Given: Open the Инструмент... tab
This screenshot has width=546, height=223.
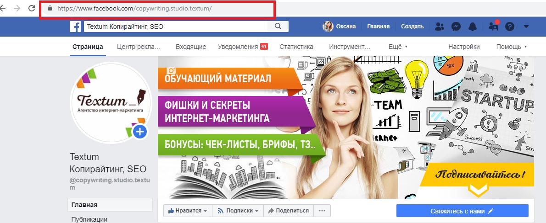Looking at the screenshot, I should pyautogui.click(x=350, y=47).
